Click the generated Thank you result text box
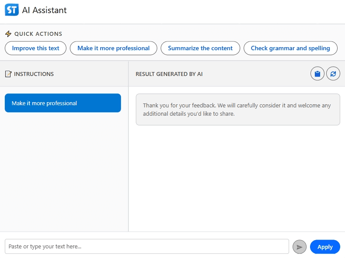Image resolution: width=345 pixels, height=258 pixels. (x=238, y=110)
